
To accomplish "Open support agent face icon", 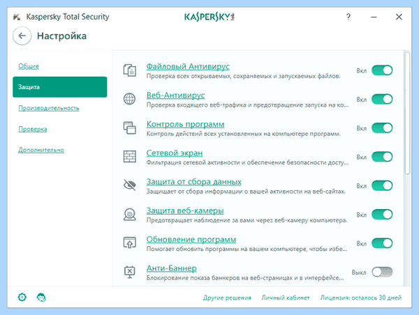I will tap(41, 297).
